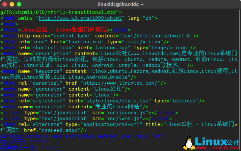Click the xmlns attribute name
The image size is (241, 151).
(25, 18)
